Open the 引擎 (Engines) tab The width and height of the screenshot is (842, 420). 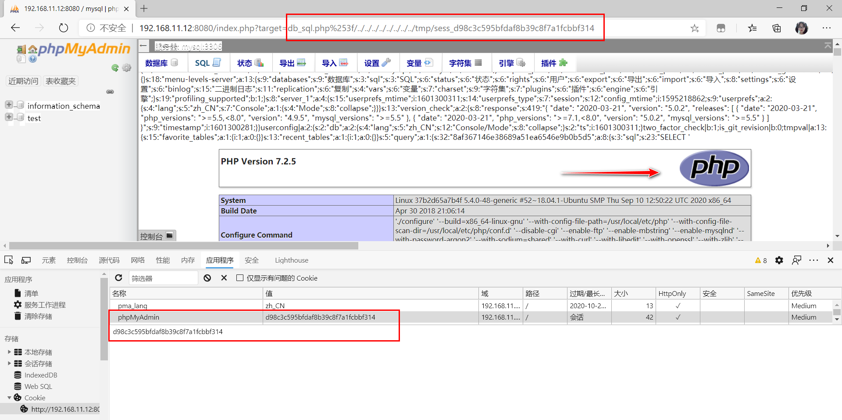point(512,63)
